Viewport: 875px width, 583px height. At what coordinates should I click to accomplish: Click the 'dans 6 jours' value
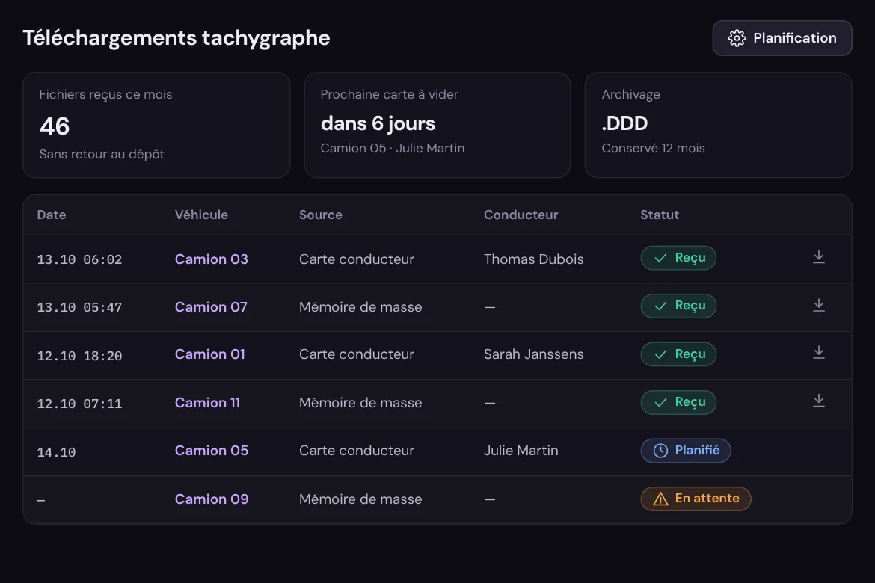[378, 123]
